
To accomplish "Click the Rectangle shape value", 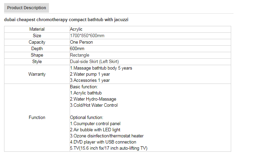I will coord(80,55).
